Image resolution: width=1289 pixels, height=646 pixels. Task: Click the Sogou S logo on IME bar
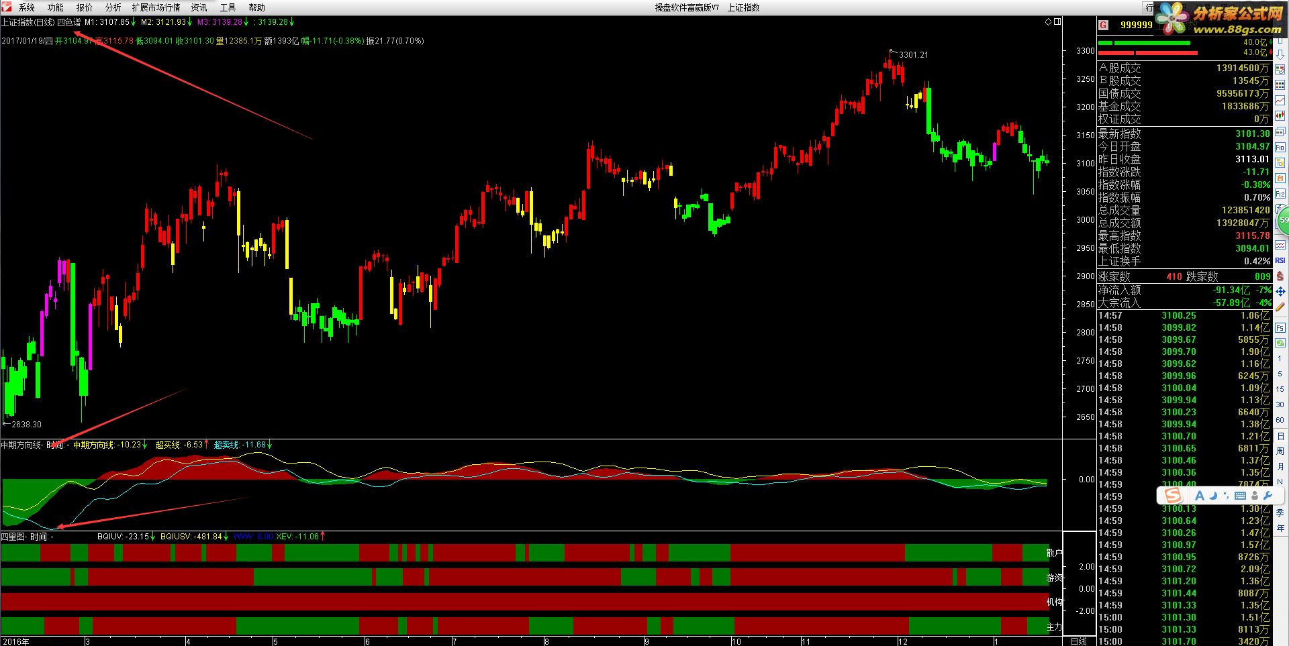click(1174, 496)
